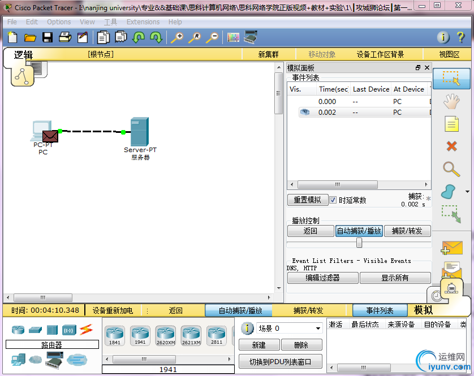Image resolution: width=474 pixels, height=376 pixels.
Task: Undo with the left green arrow
Action: coord(139,37)
